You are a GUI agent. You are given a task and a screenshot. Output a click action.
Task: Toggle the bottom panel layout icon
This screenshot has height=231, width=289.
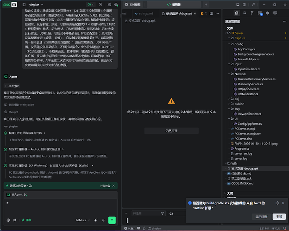pos(238,5)
